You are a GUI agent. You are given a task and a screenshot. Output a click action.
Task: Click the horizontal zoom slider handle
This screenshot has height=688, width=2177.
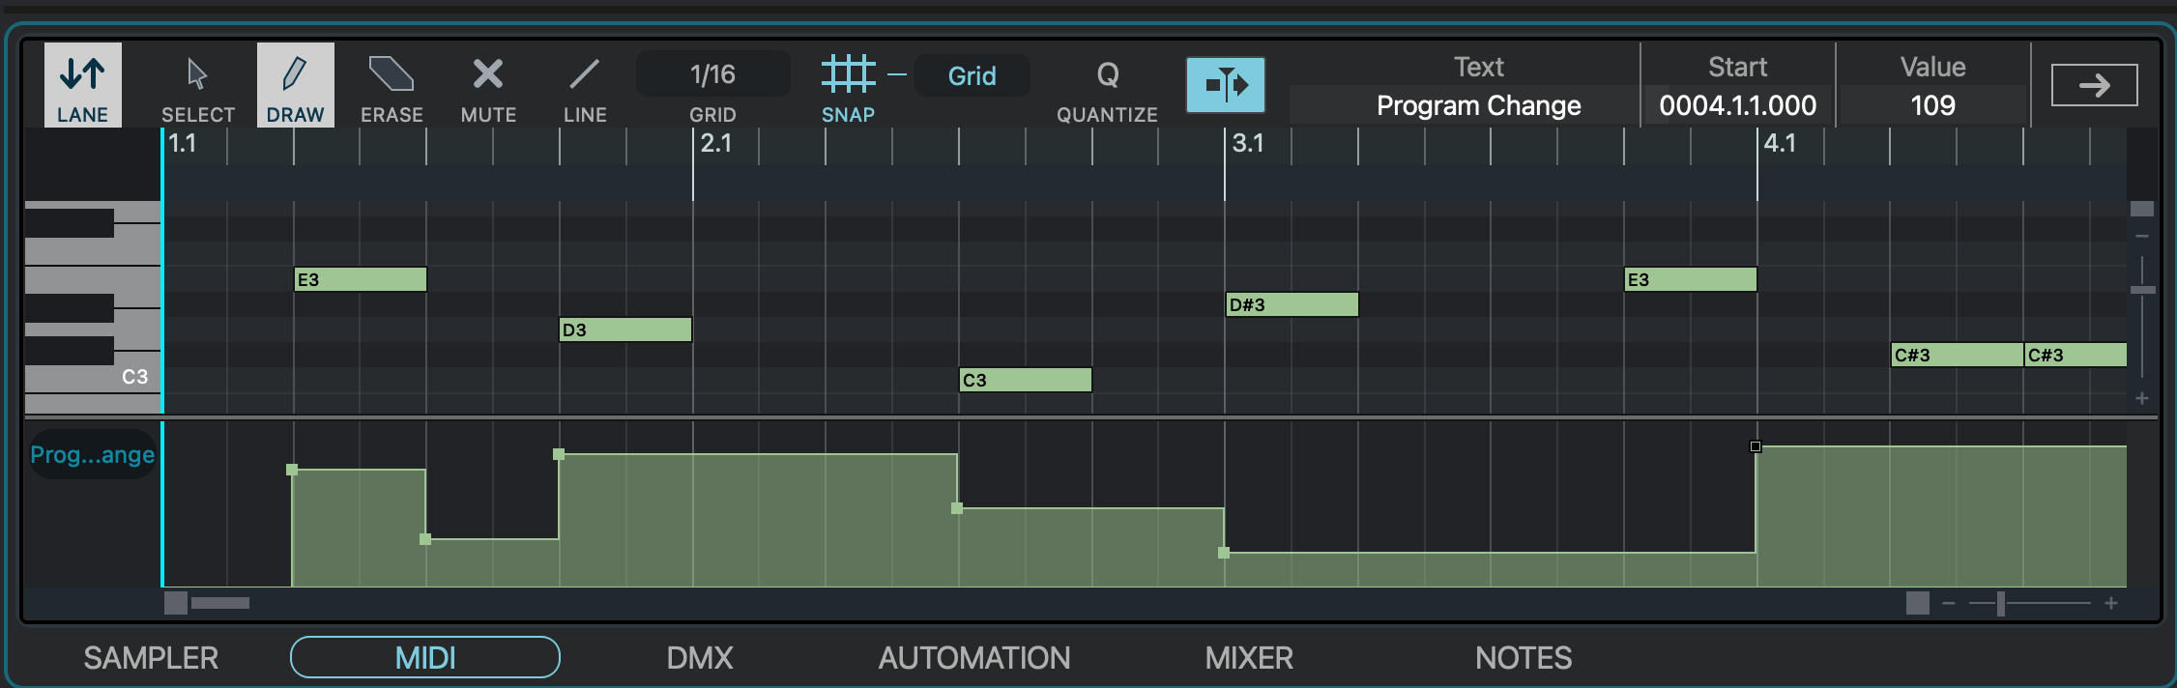(x=2000, y=604)
